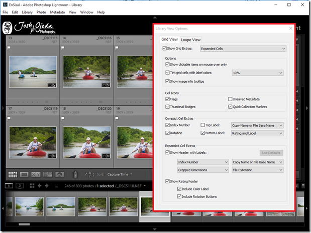
Task: Uncheck Show image info tooltips
Action: (x=167, y=81)
